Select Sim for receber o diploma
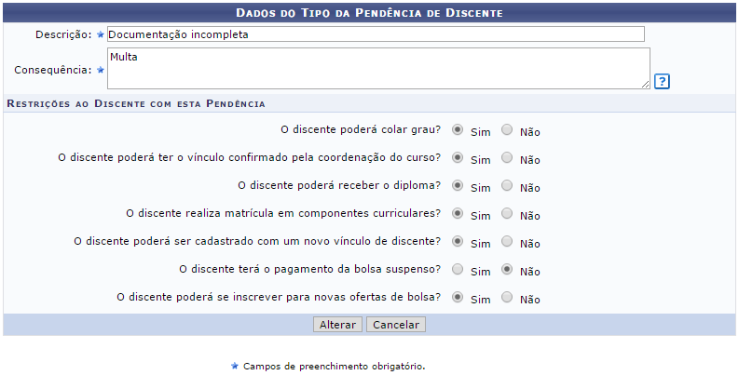 coord(458,186)
